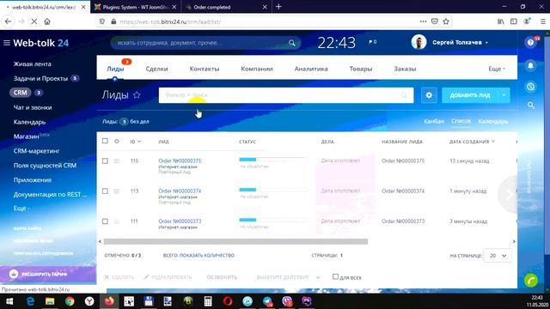Click Показать количество link
This screenshot has width=550, height=309.
pos(206,256)
